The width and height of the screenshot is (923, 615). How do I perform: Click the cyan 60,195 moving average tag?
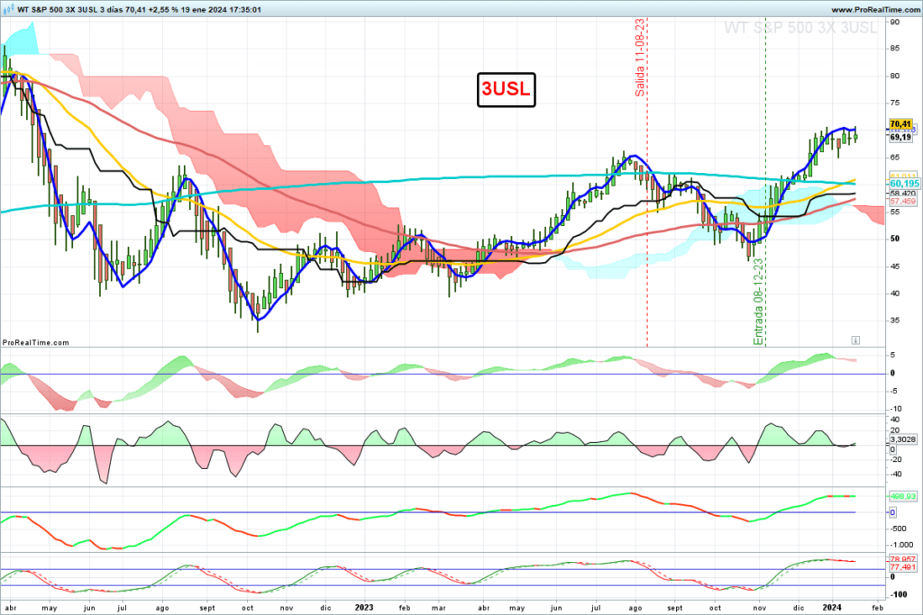904,184
